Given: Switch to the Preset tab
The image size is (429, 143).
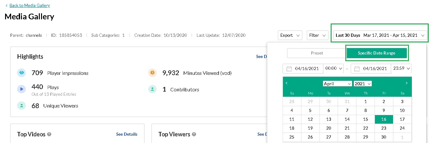Looking at the screenshot, I should tap(317, 53).
